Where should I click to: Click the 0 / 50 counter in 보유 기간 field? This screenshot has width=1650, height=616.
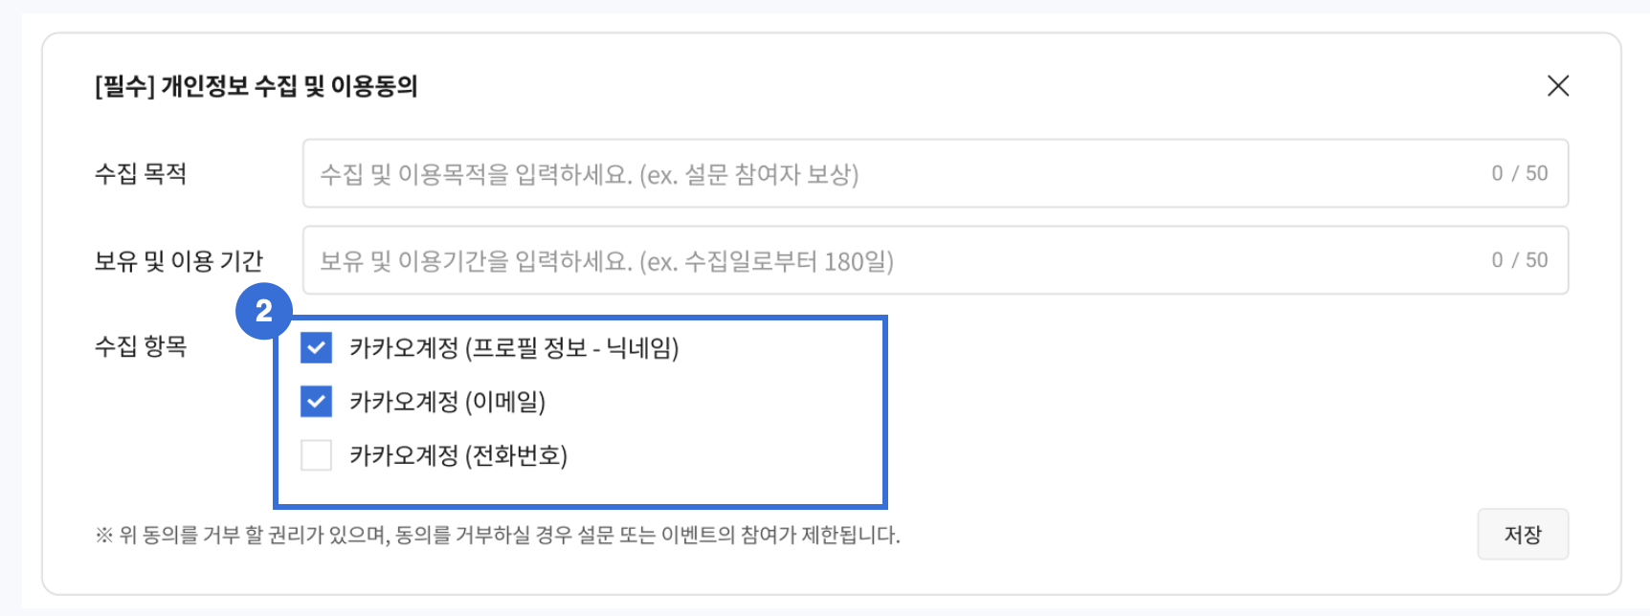coord(1519,260)
